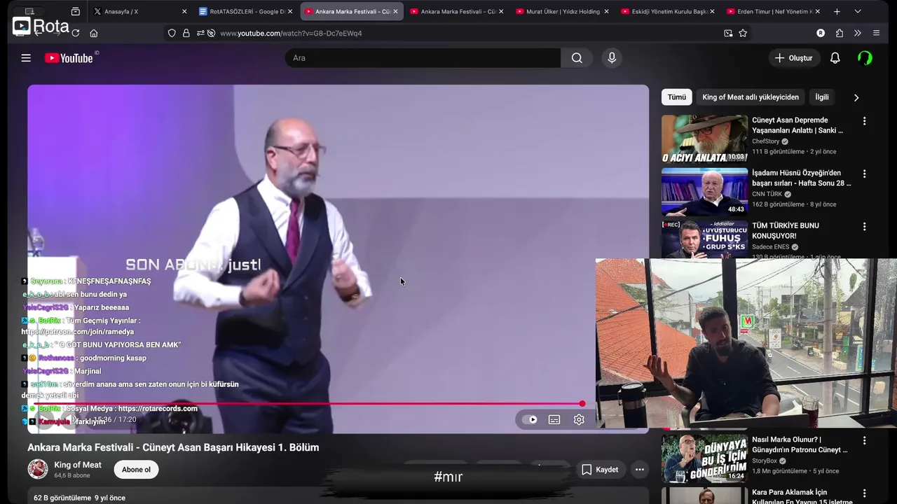Viewport: 897px width, 504px height.
Task: Show site security lock info
Action: (186, 33)
